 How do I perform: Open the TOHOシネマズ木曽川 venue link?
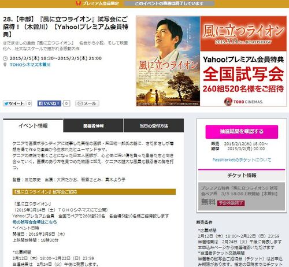[x=30, y=65]
